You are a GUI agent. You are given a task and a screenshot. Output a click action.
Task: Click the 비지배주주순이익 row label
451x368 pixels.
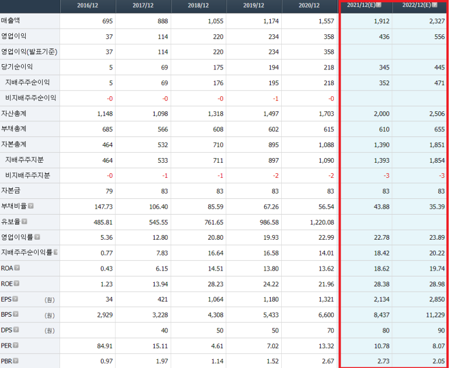point(30,98)
